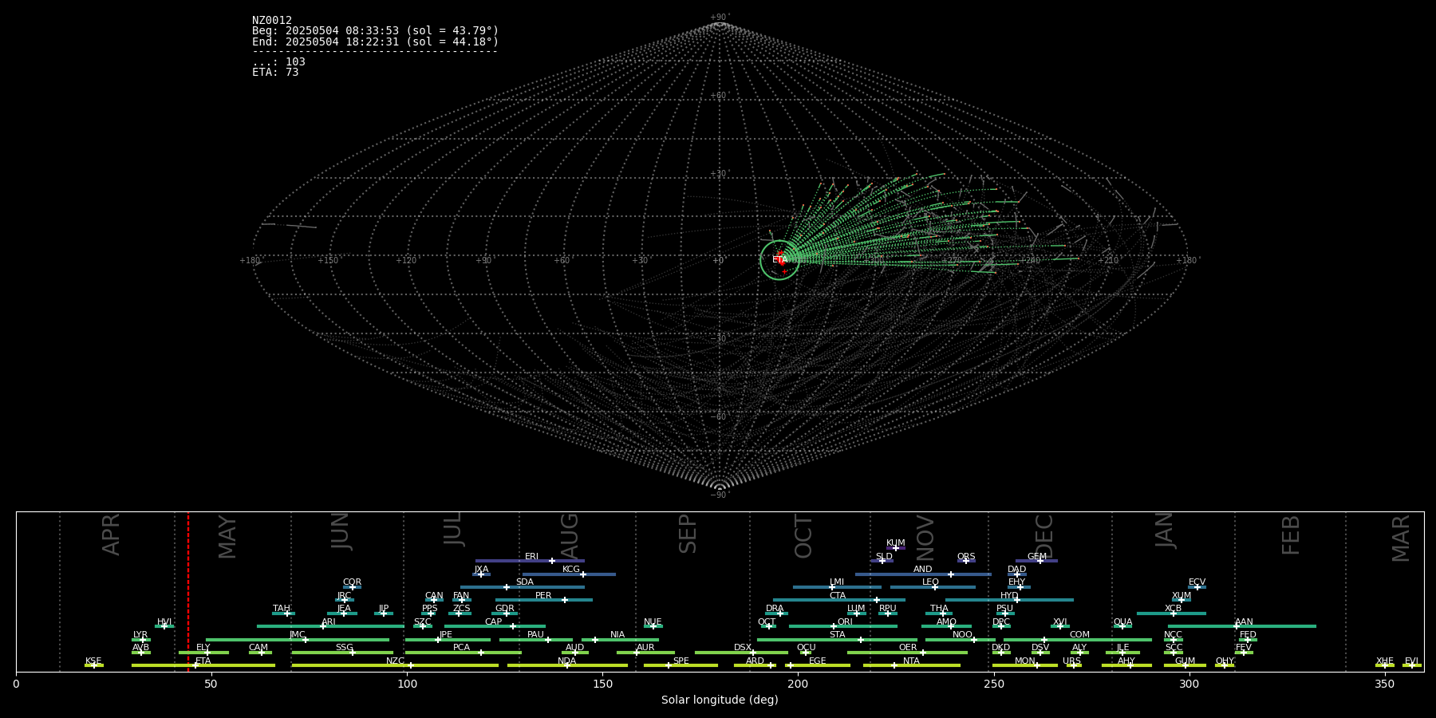Click the 'ETA: 73' count text
Screen dimensions: 1436x718
pos(275,72)
